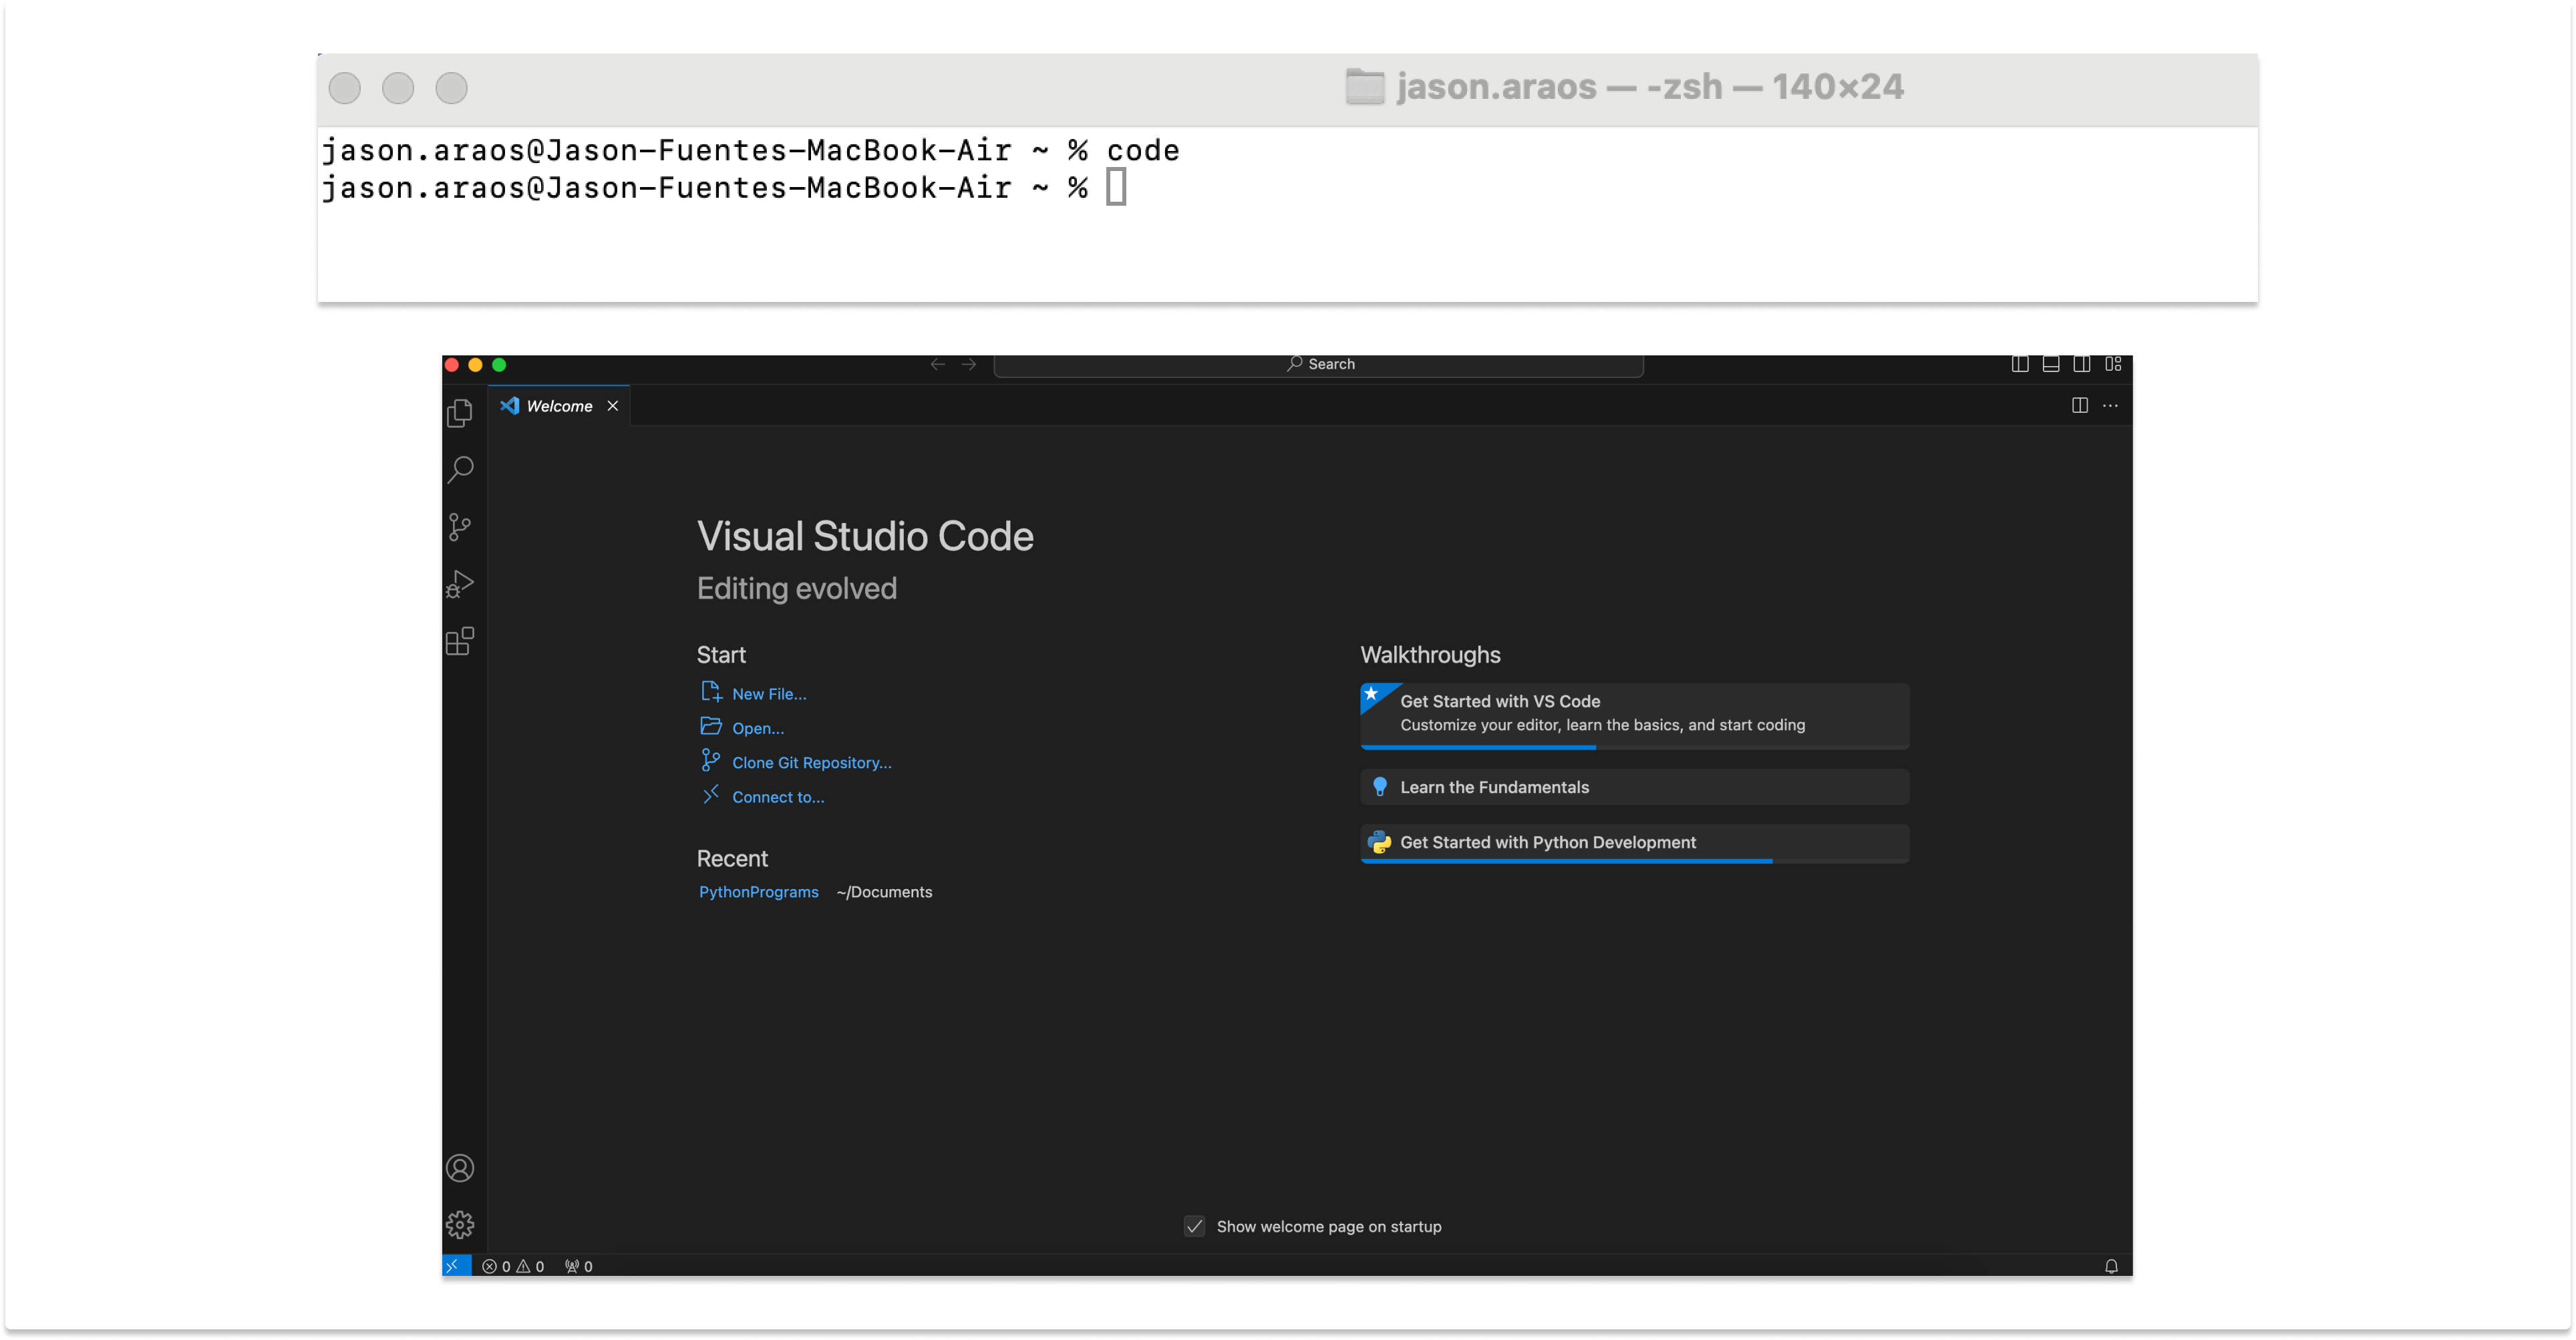This screenshot has height=1340, width=2576.
Task: Open the Manage gear menu
Action: 460,1225
